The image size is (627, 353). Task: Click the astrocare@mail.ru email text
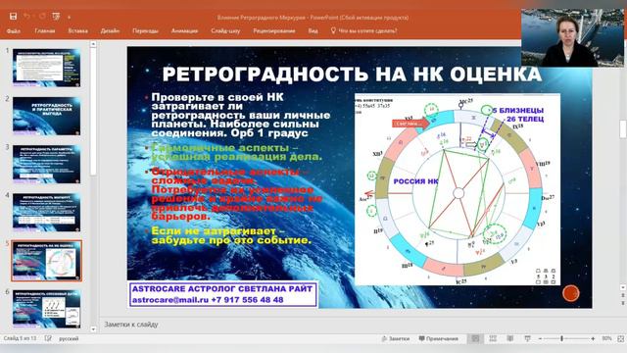coord(170,300)
